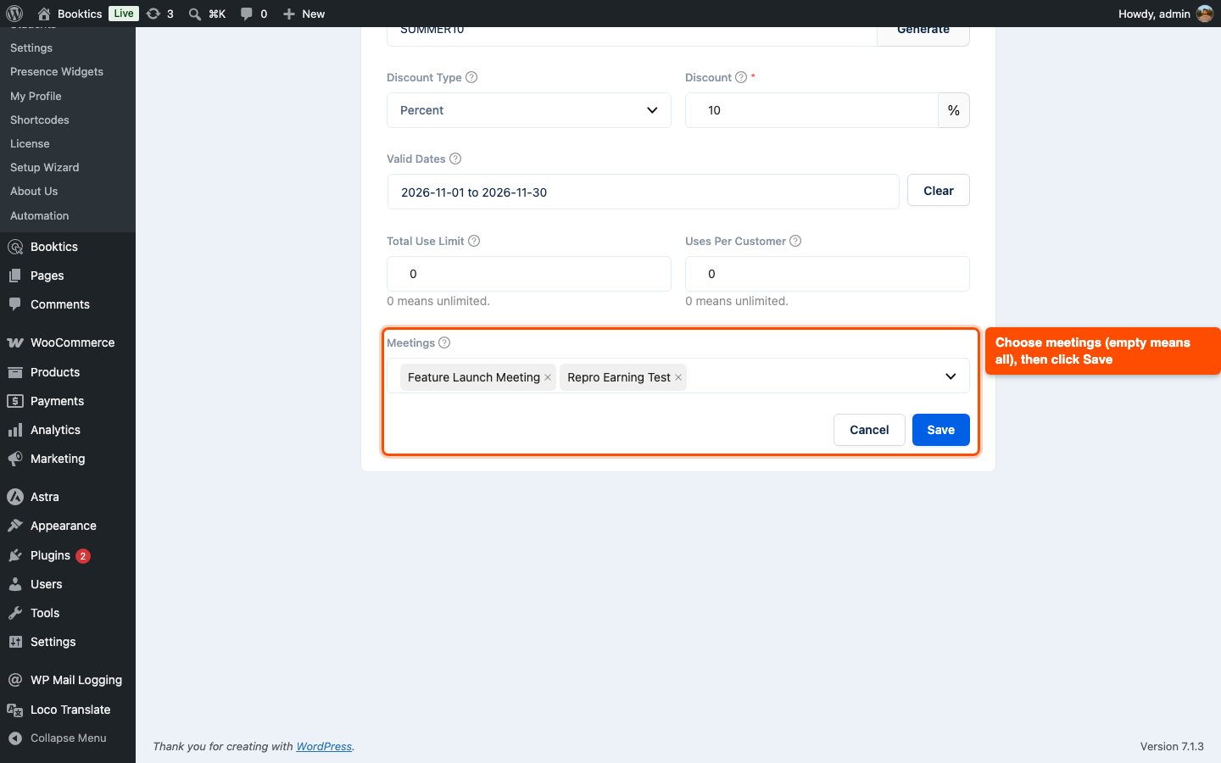This screenshot has height=763, width=1221.
Task: Click the Products sidebar icon
Action: pyautogui.click(x=15, y=372)
